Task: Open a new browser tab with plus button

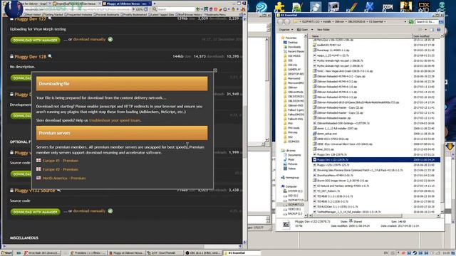Action: 155,4
